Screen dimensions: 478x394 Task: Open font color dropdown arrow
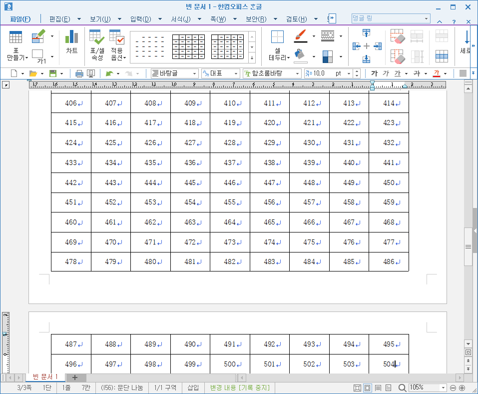(x=446, y=73)
